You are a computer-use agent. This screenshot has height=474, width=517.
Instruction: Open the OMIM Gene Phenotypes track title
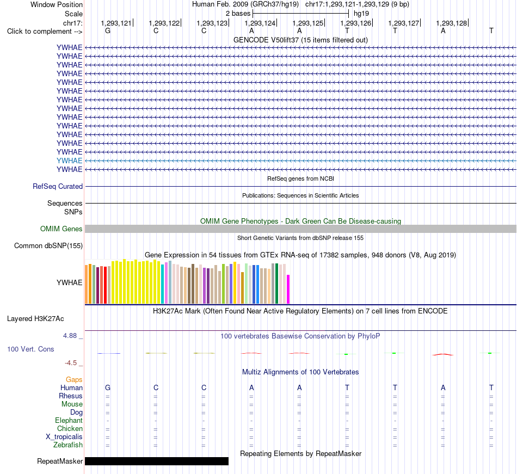click(300, 221)
